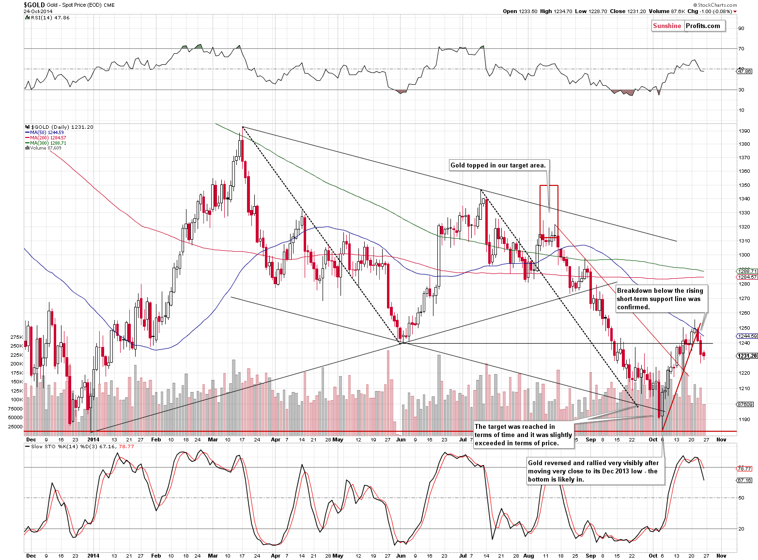Click the High 1234.70 value in header
Image resolution: width=758 pixels, height=560 pixels.
pos(556,12)
